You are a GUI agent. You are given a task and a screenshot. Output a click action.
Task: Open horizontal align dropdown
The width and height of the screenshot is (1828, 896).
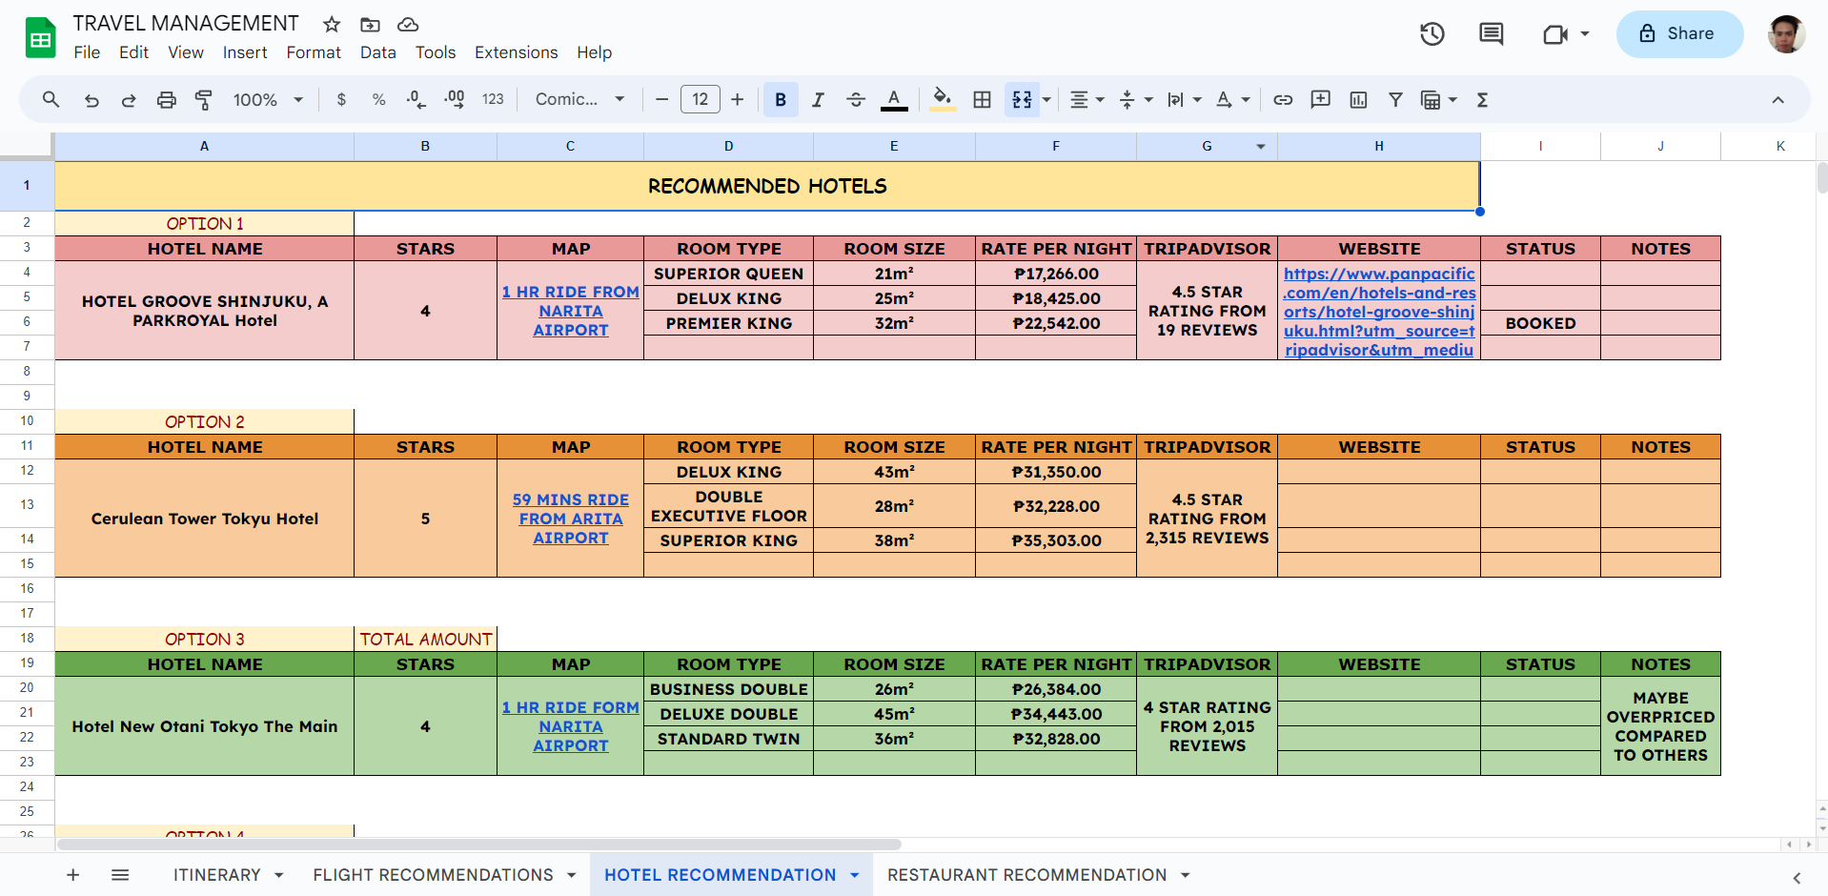pyautogui.click(x=1087, y=99)
